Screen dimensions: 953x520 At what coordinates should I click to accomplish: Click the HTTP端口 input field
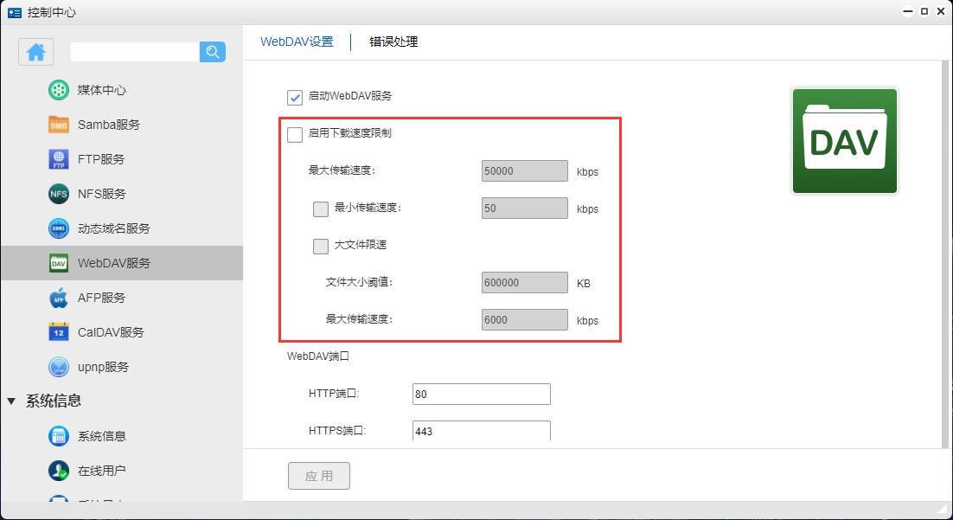click(481, 395)
